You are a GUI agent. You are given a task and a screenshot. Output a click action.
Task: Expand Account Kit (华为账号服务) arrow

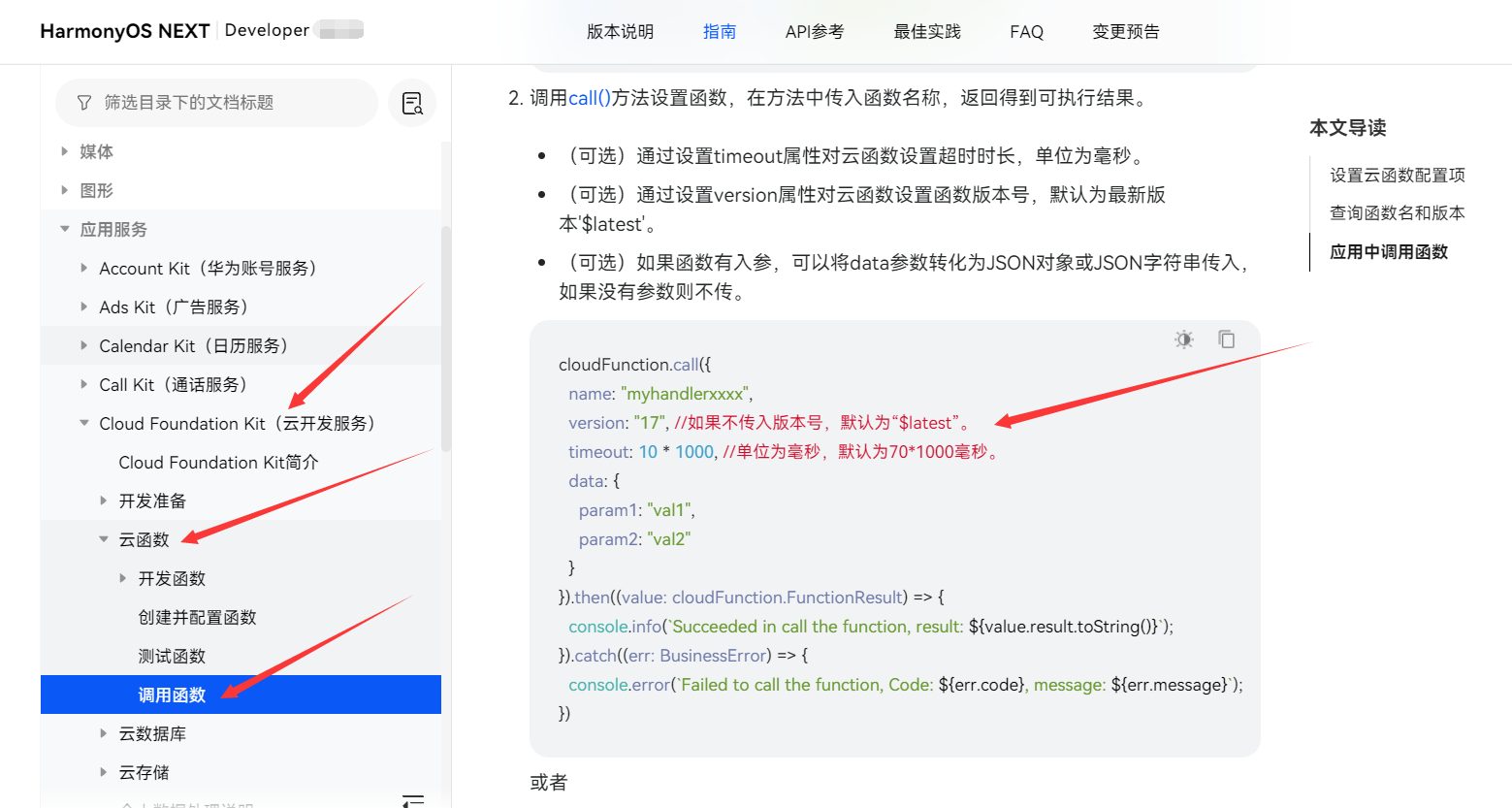(83, 268)
